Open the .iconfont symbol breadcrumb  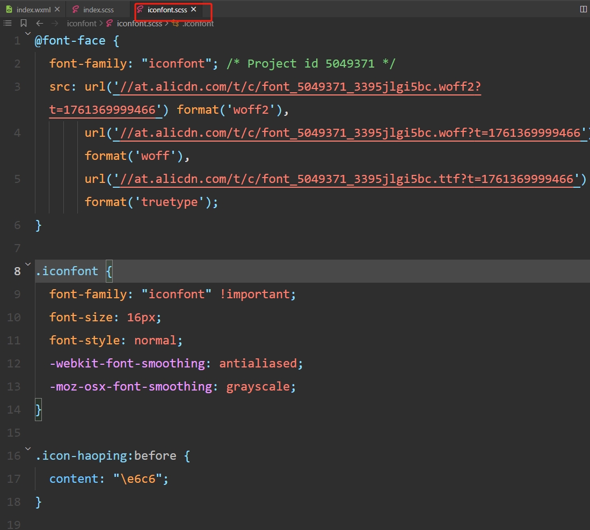(198, 24)
